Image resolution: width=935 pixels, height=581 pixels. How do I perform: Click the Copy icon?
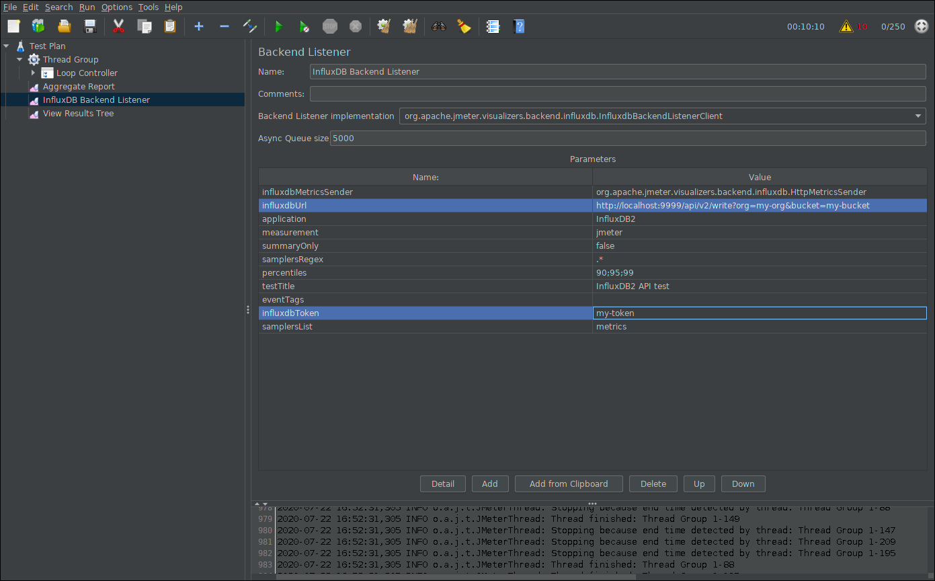[144, 26]
